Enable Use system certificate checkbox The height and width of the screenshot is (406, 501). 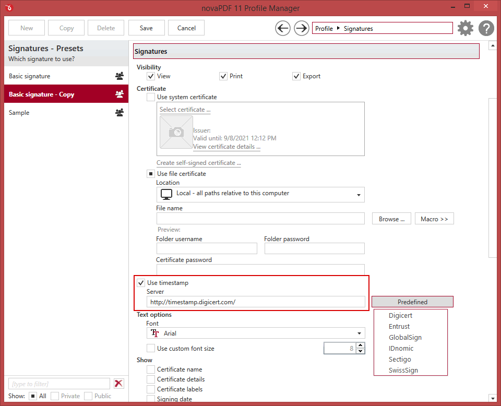click(x=151, y=97)
